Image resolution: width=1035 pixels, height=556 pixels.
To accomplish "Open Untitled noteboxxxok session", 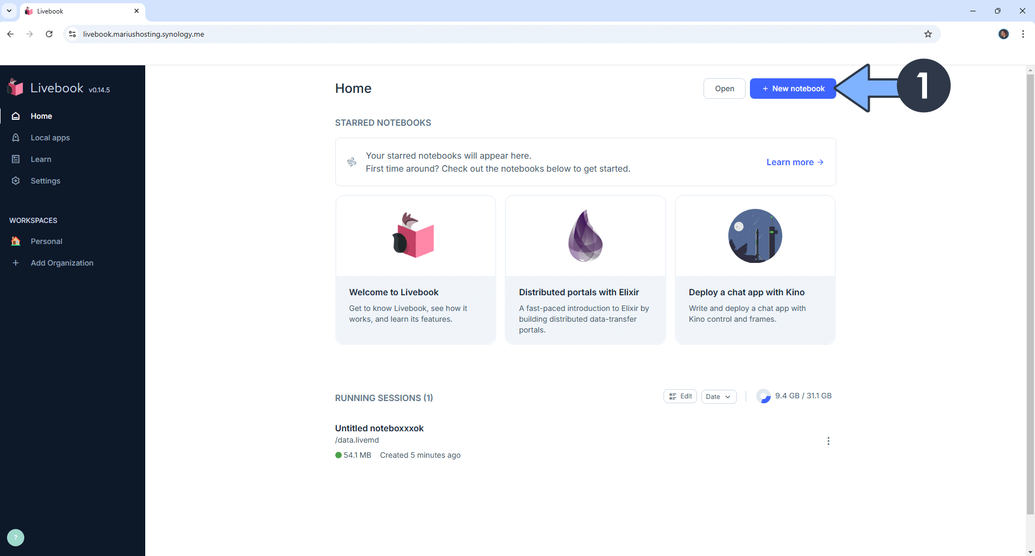I will 379,428.
